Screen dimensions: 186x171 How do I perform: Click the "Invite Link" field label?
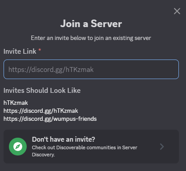click(x=20, y=52)
